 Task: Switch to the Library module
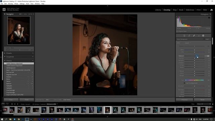point(158,10)
